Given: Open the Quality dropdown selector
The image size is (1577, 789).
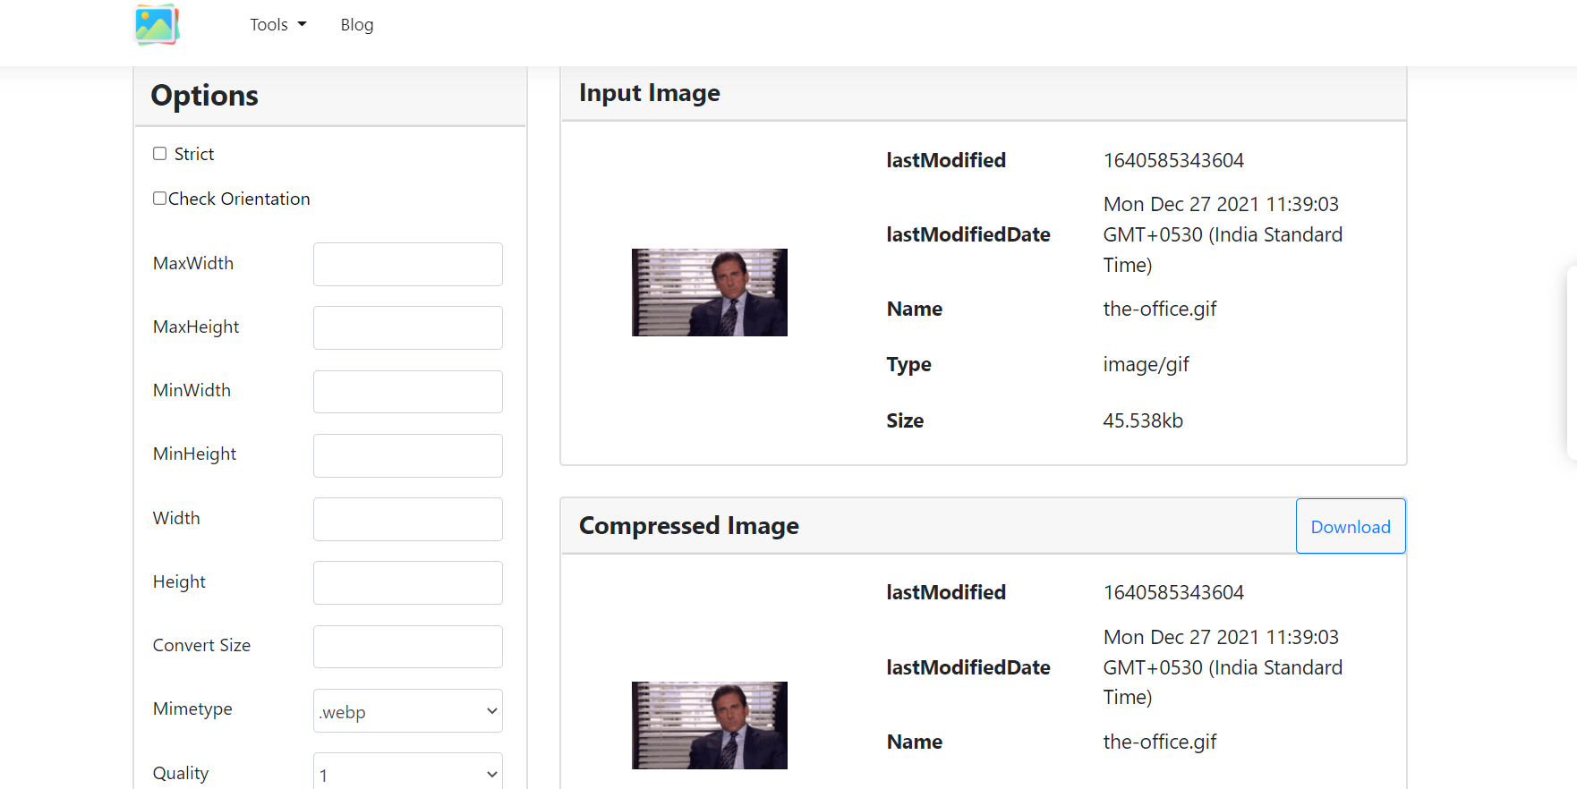Looking at the screenshot, I should point(407,773).
